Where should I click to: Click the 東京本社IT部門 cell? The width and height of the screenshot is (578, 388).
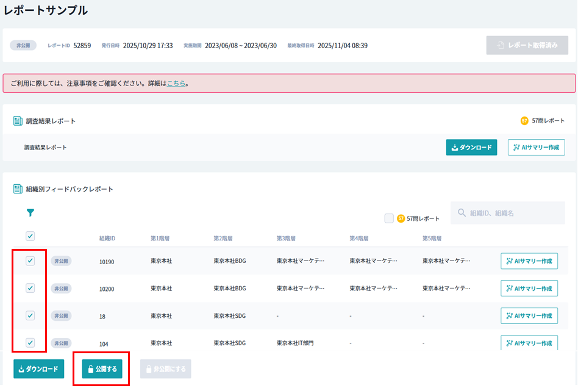pos(295,343)
